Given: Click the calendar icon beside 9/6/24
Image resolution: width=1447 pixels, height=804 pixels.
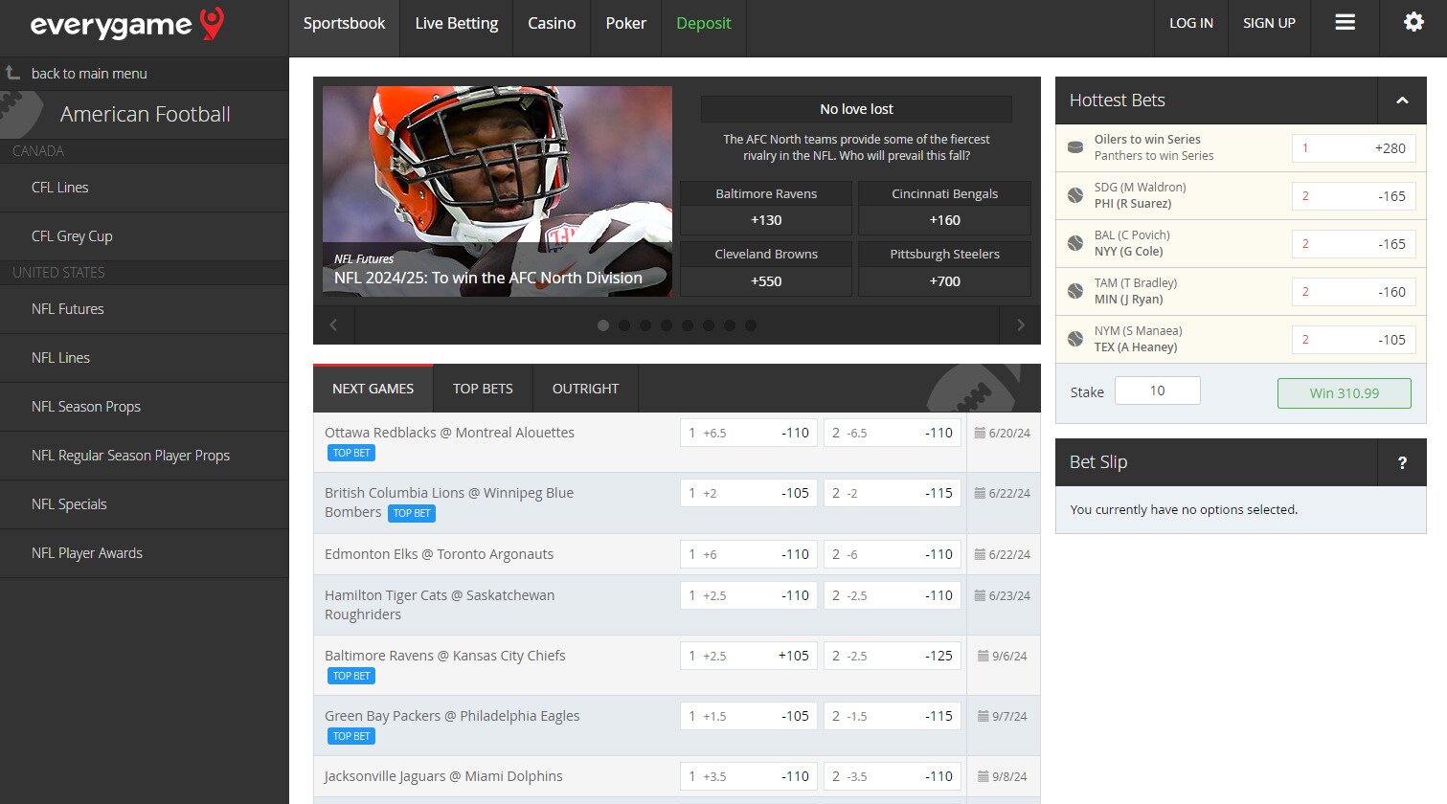Looking at the screenshot, I should (985, 656).
